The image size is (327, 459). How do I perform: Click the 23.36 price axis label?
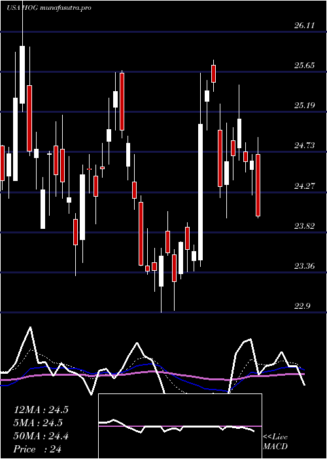pos(304,266)
